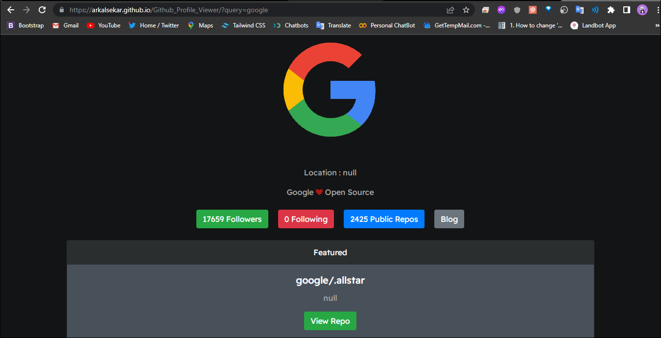The height and width of the screenshot is (338, 661).
Task: Open the Google Translate extension
Action: tap(580, 10)
